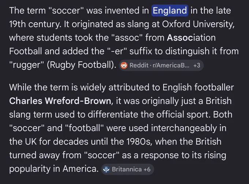Screen dimensions: 249x184
Task: Click the phrase 19th century
Action: tap(35, 24)
